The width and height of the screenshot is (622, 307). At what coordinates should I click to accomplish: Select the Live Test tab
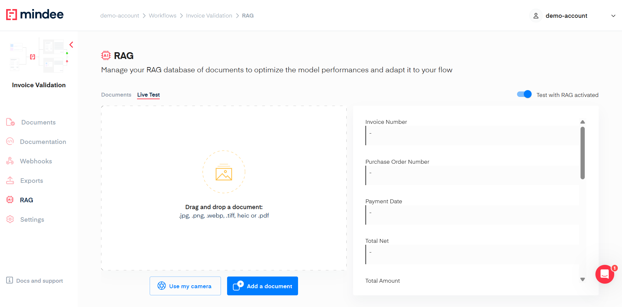(148, 95)
